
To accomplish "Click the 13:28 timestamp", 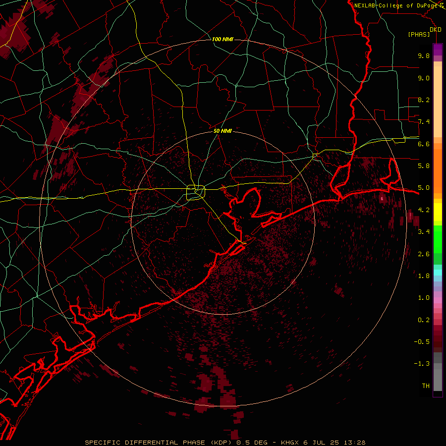I will tap(355, 443).
